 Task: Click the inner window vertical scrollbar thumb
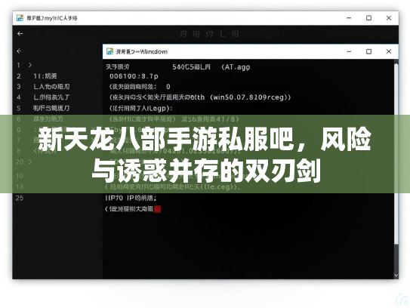[x=396, y=154]
